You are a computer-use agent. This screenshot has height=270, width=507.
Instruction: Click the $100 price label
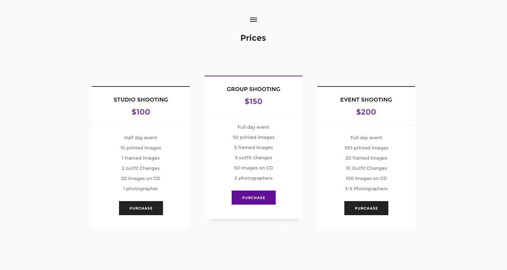pos(141,112)
